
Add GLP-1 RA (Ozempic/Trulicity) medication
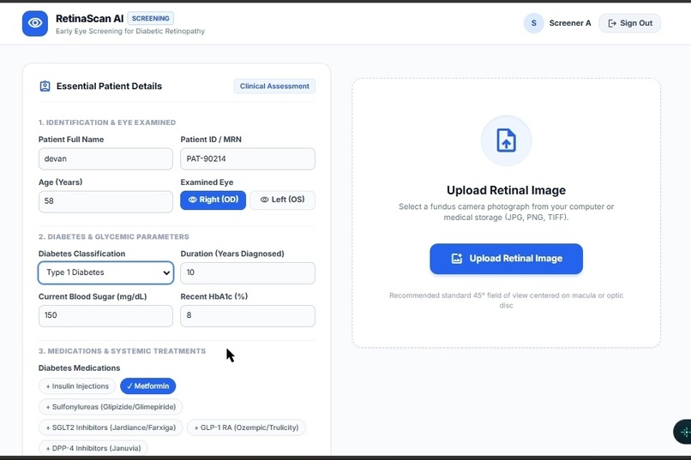246,427
